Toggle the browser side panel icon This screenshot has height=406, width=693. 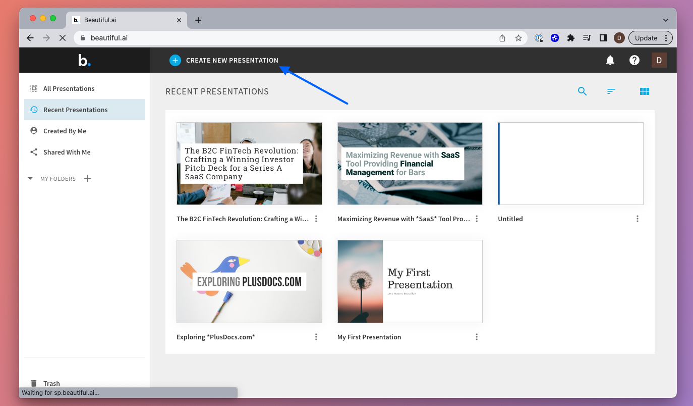point(603,38)
